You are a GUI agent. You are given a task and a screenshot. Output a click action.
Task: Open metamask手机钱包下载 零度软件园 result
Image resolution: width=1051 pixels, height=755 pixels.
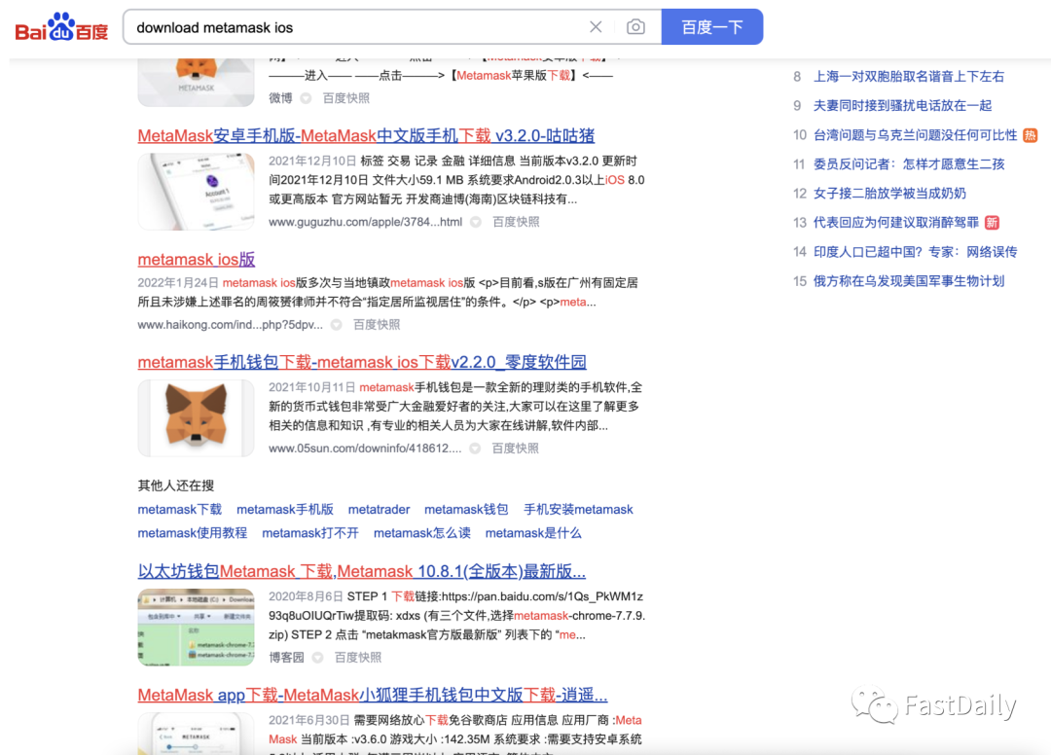point(362,363)
